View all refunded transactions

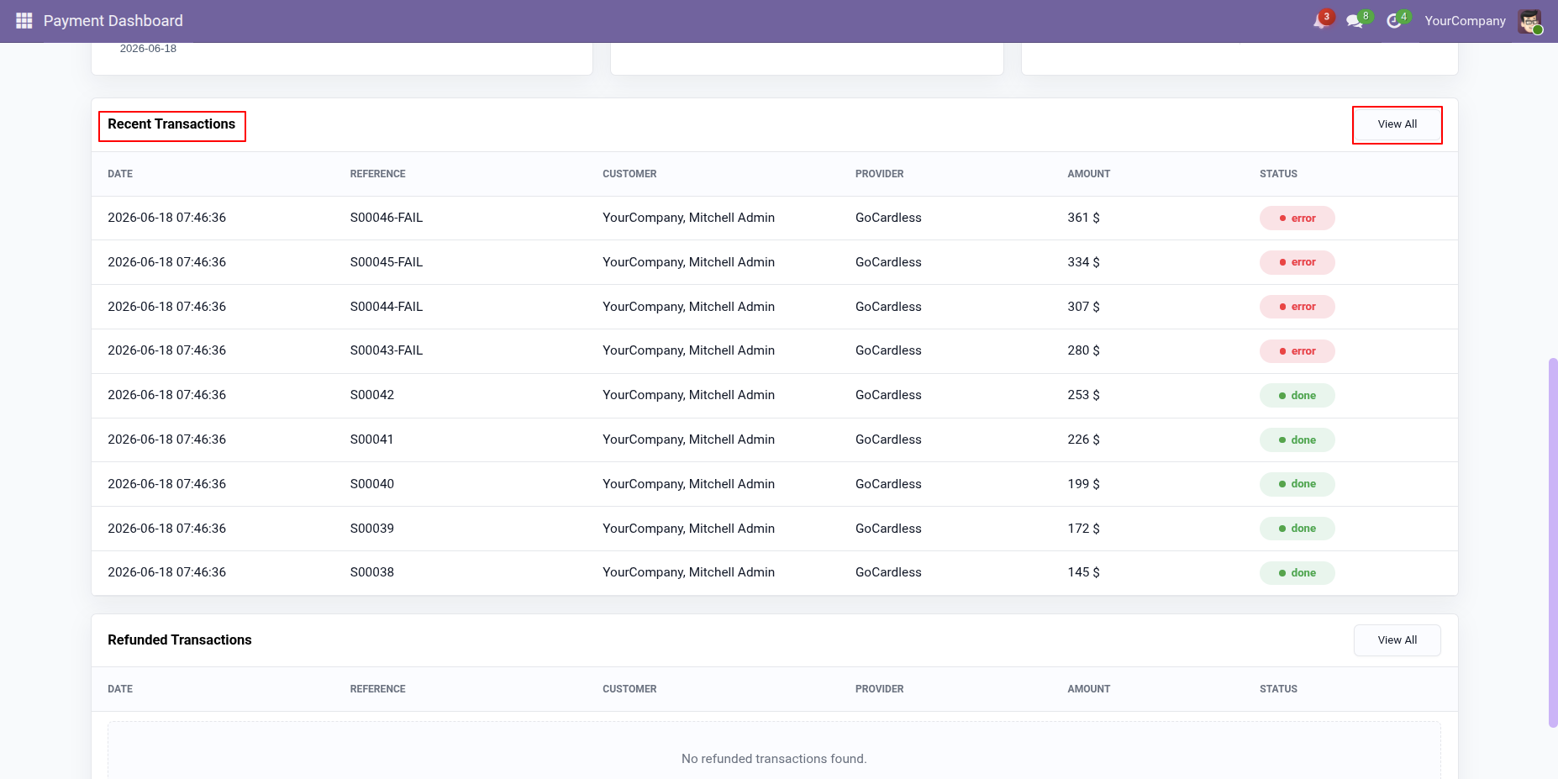(1397, 640)
